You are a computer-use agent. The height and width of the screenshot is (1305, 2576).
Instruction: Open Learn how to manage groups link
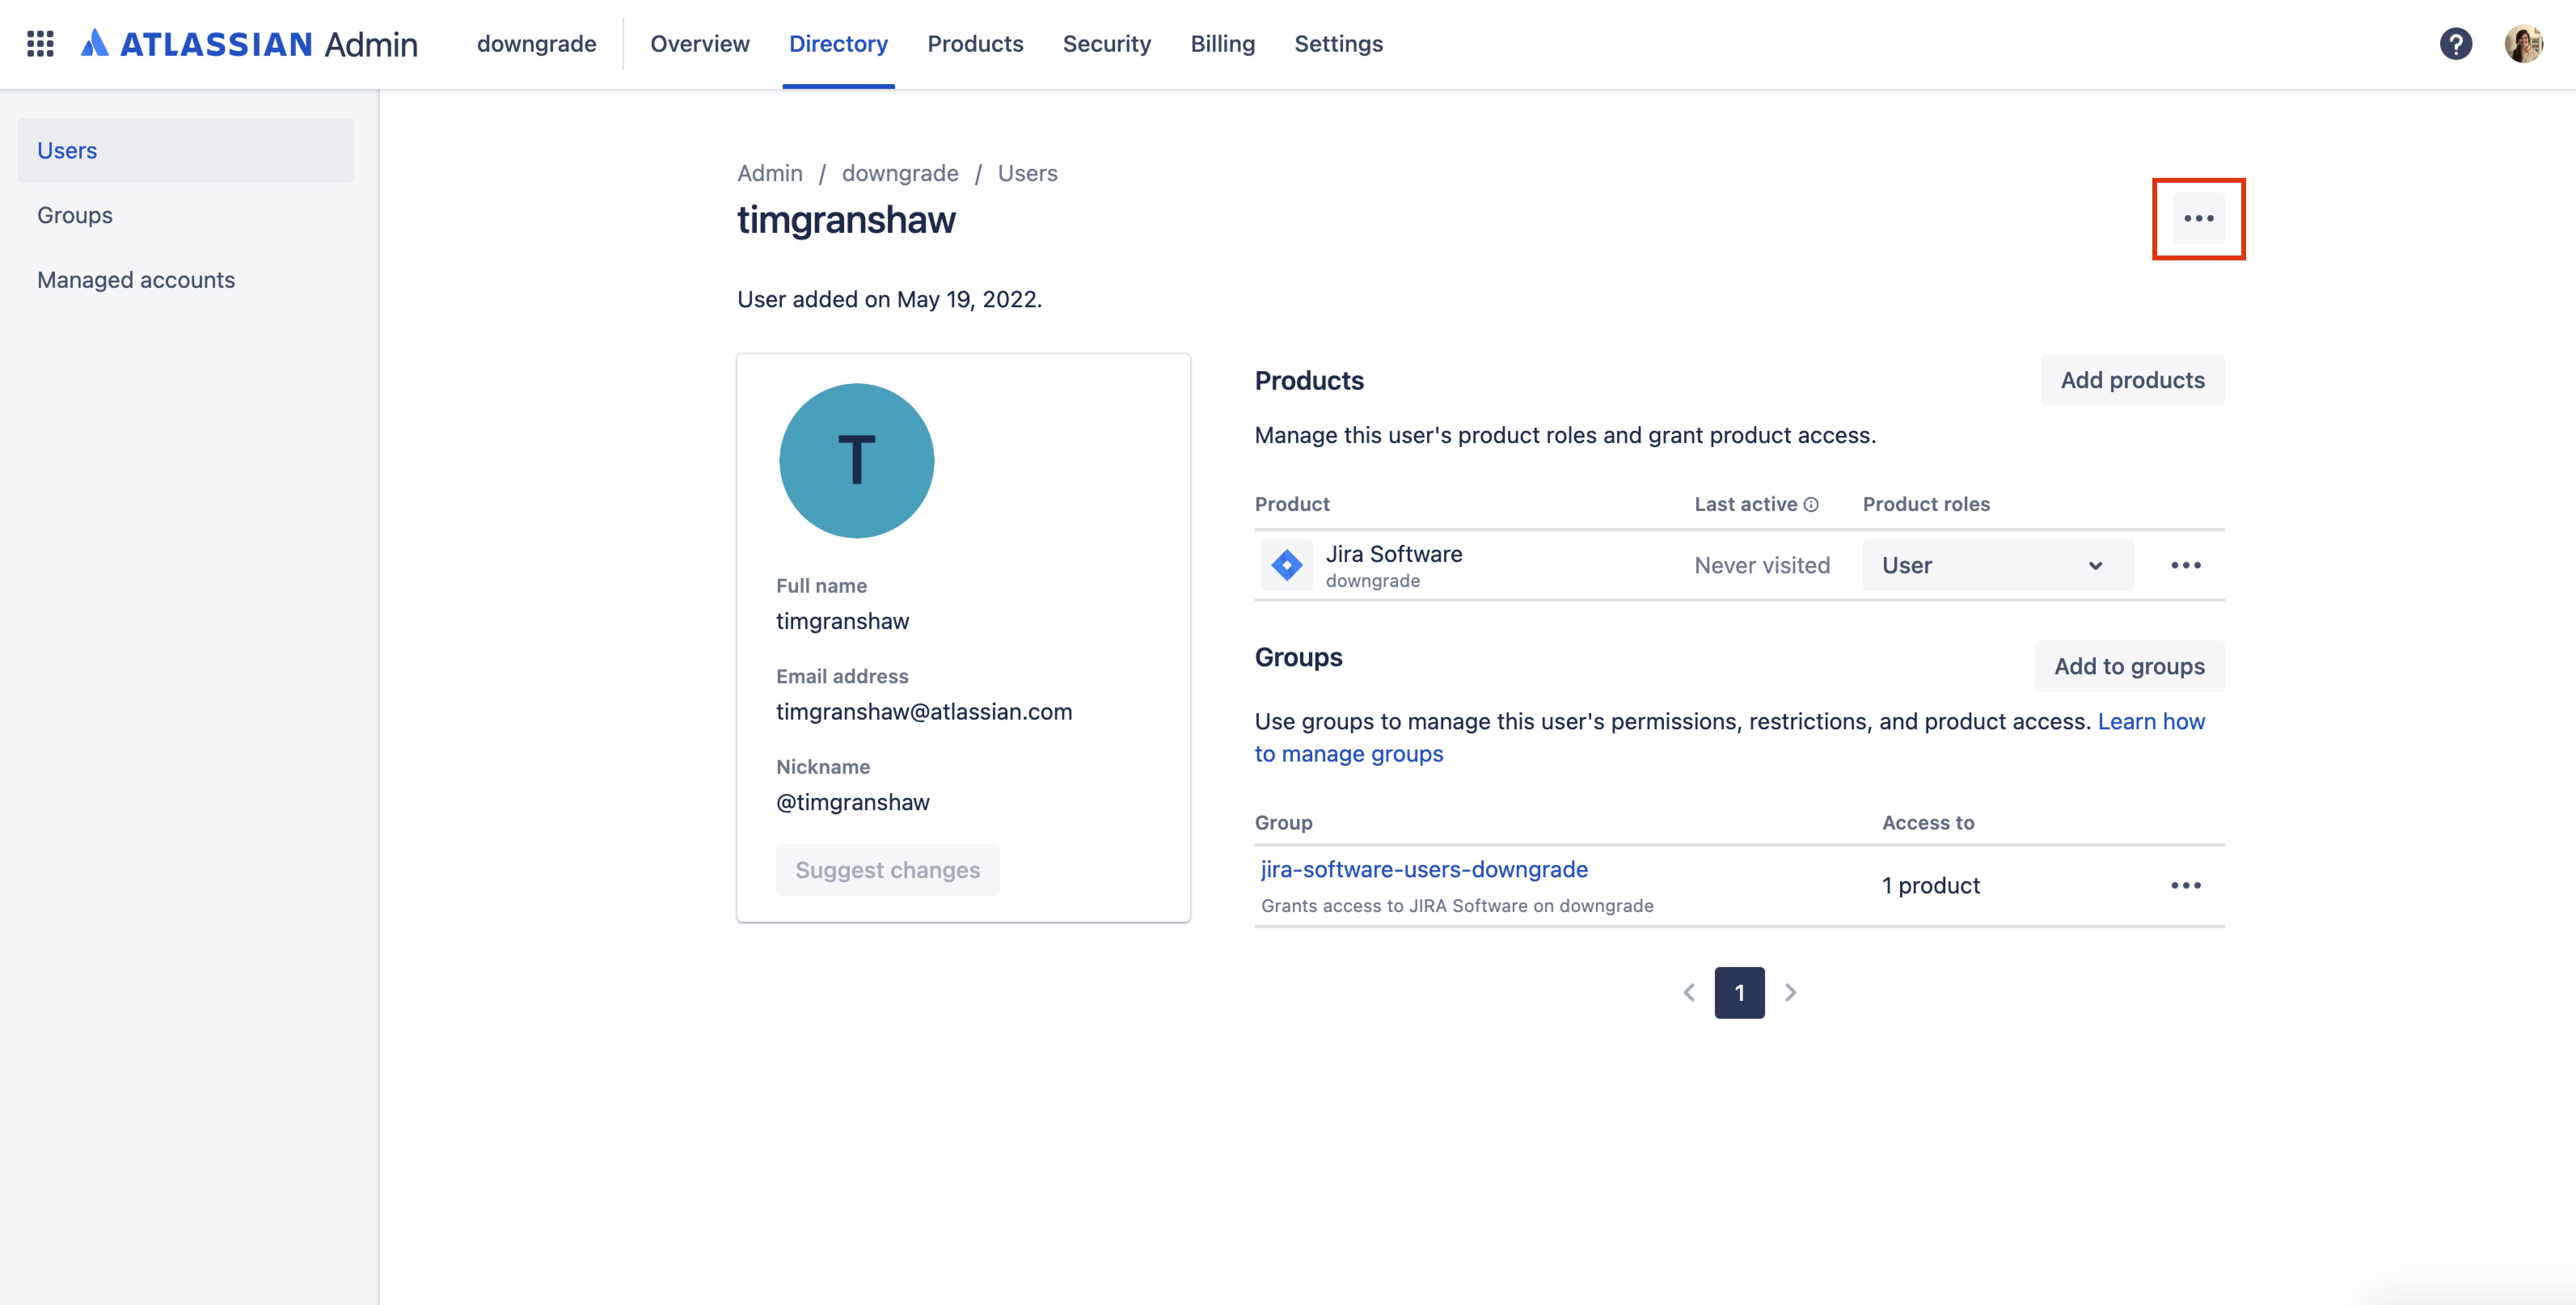pos(1729,737)
